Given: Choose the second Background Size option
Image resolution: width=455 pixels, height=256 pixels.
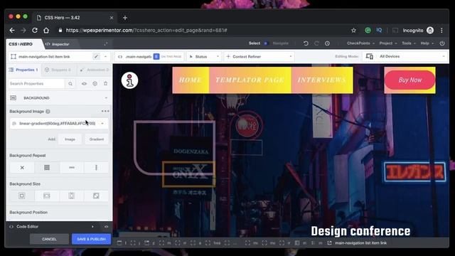Looking at the screenshot, I should tap(47, 196).
